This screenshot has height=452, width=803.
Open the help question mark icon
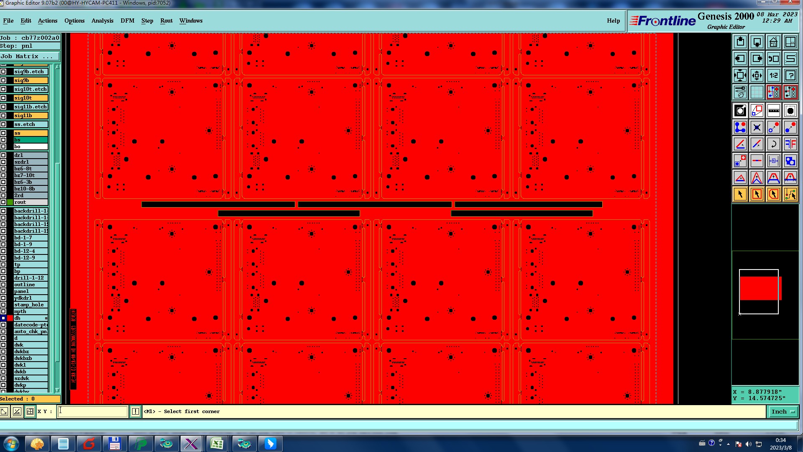(790, 76)
